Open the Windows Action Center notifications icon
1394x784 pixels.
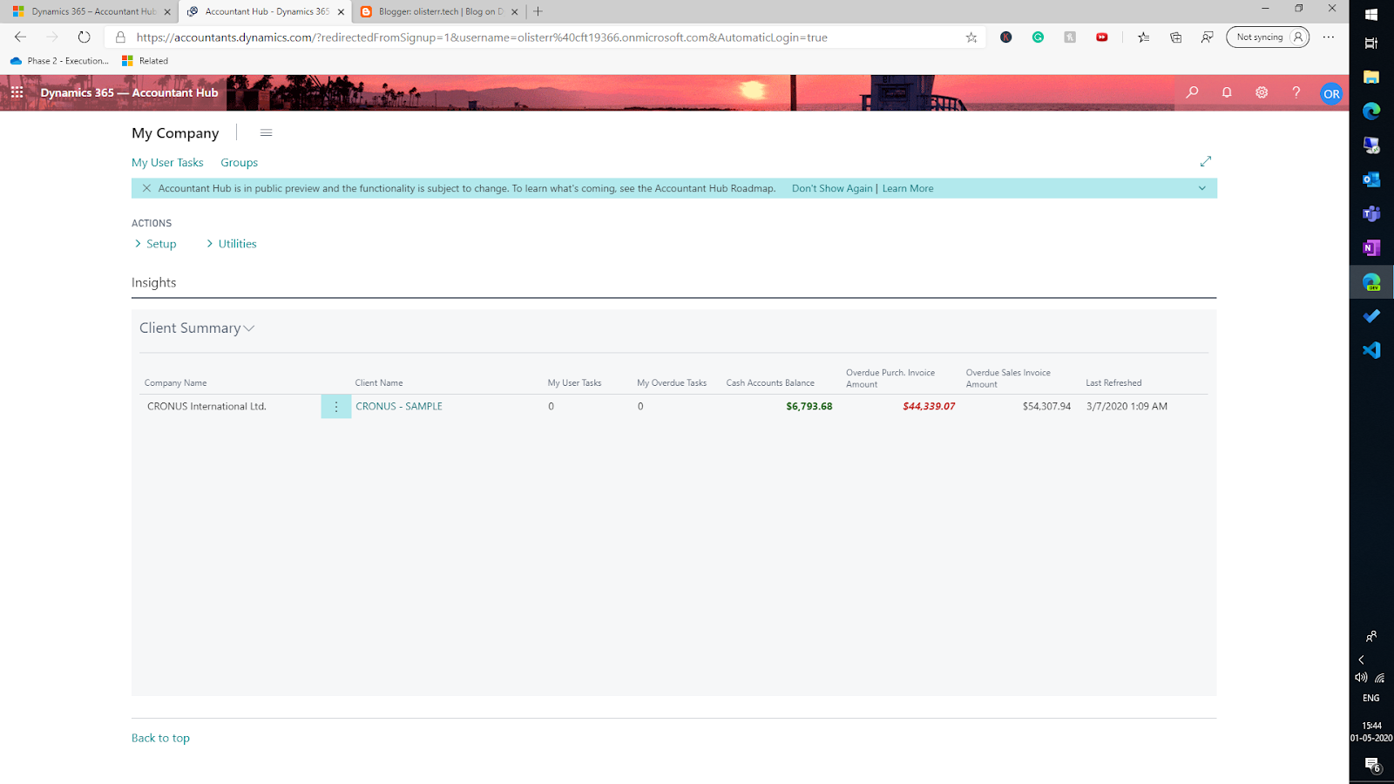coord(1371,765)
